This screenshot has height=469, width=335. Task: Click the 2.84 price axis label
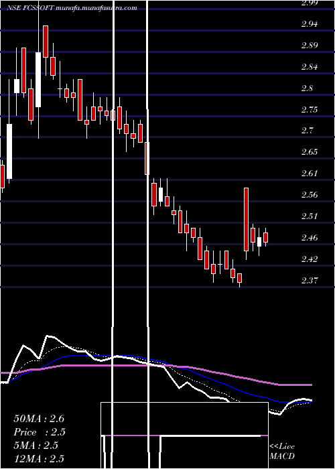[x=310, y=67]
